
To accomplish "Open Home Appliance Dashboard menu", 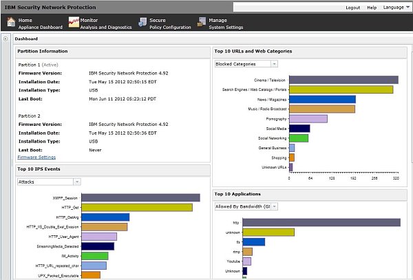I will tap(41, 23).
